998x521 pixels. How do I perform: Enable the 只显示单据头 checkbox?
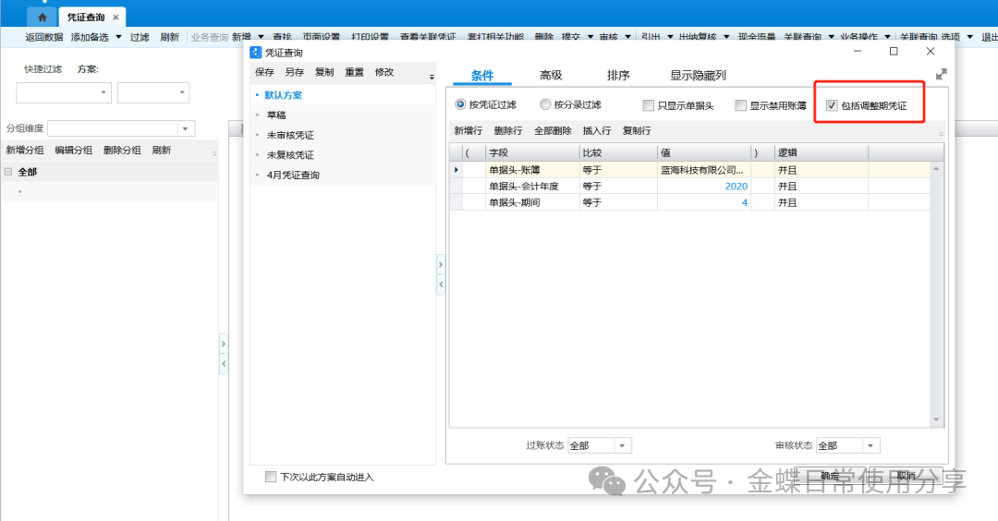tap(648, 106)
